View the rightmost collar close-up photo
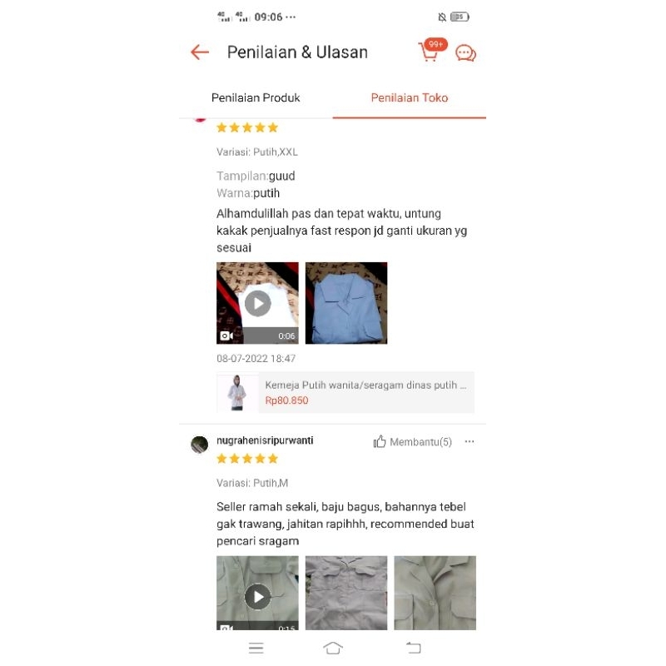Viewport: 666px width, 666px height. pyautogui.click(x=435, y=593)
